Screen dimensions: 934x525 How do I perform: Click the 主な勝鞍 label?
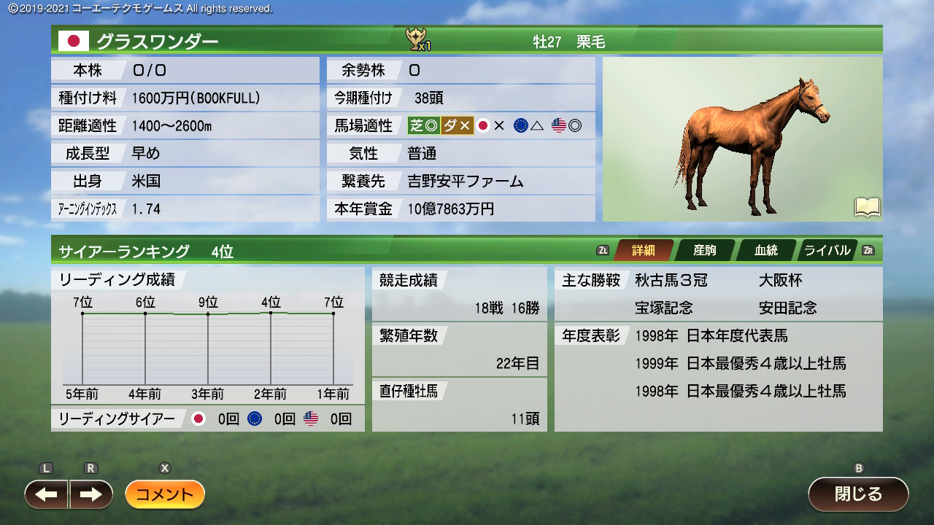coord(591,280)
